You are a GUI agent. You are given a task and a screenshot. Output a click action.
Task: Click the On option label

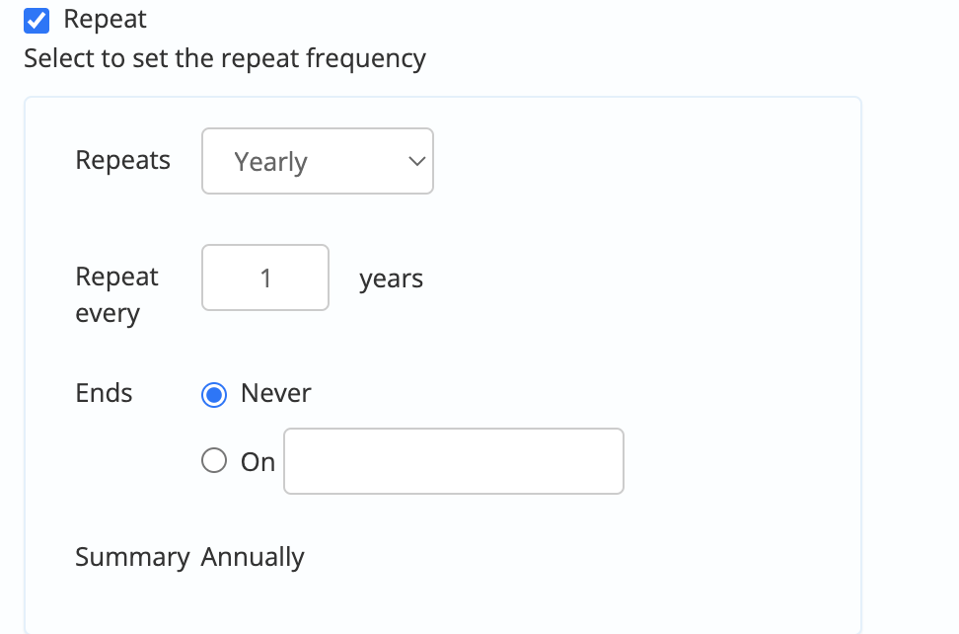coord(258,461)
